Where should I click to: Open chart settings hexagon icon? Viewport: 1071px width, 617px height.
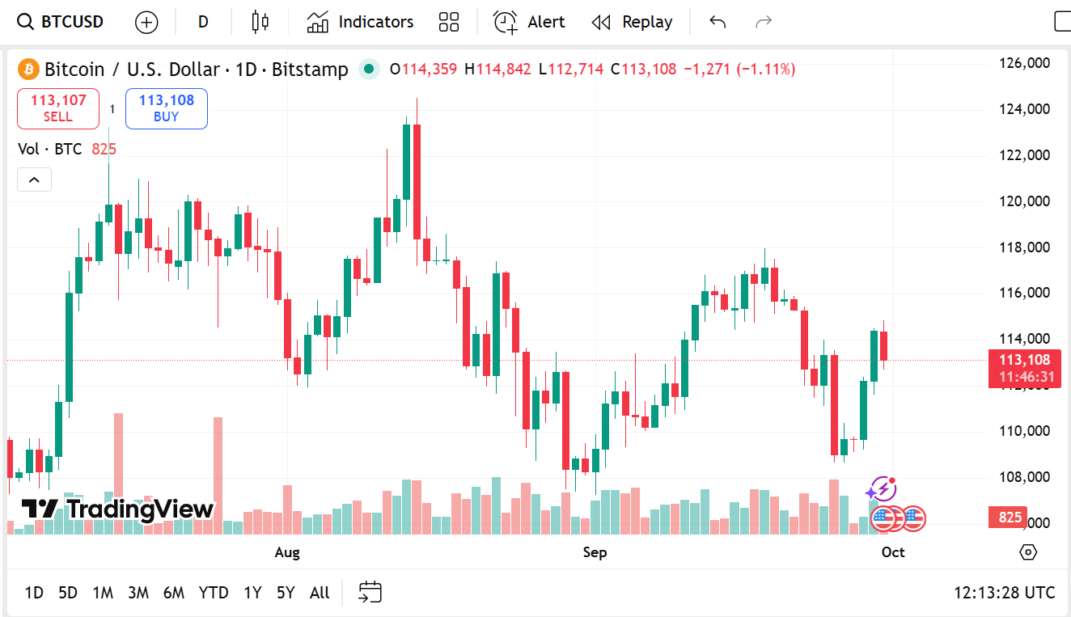pyautogui.click(x=1028, y=552)
